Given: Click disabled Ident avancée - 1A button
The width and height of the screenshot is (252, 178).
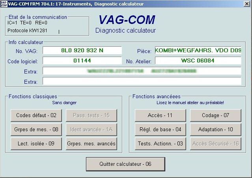Looking at the screenshot, I should pyautogui.click(x=91, y=130).
